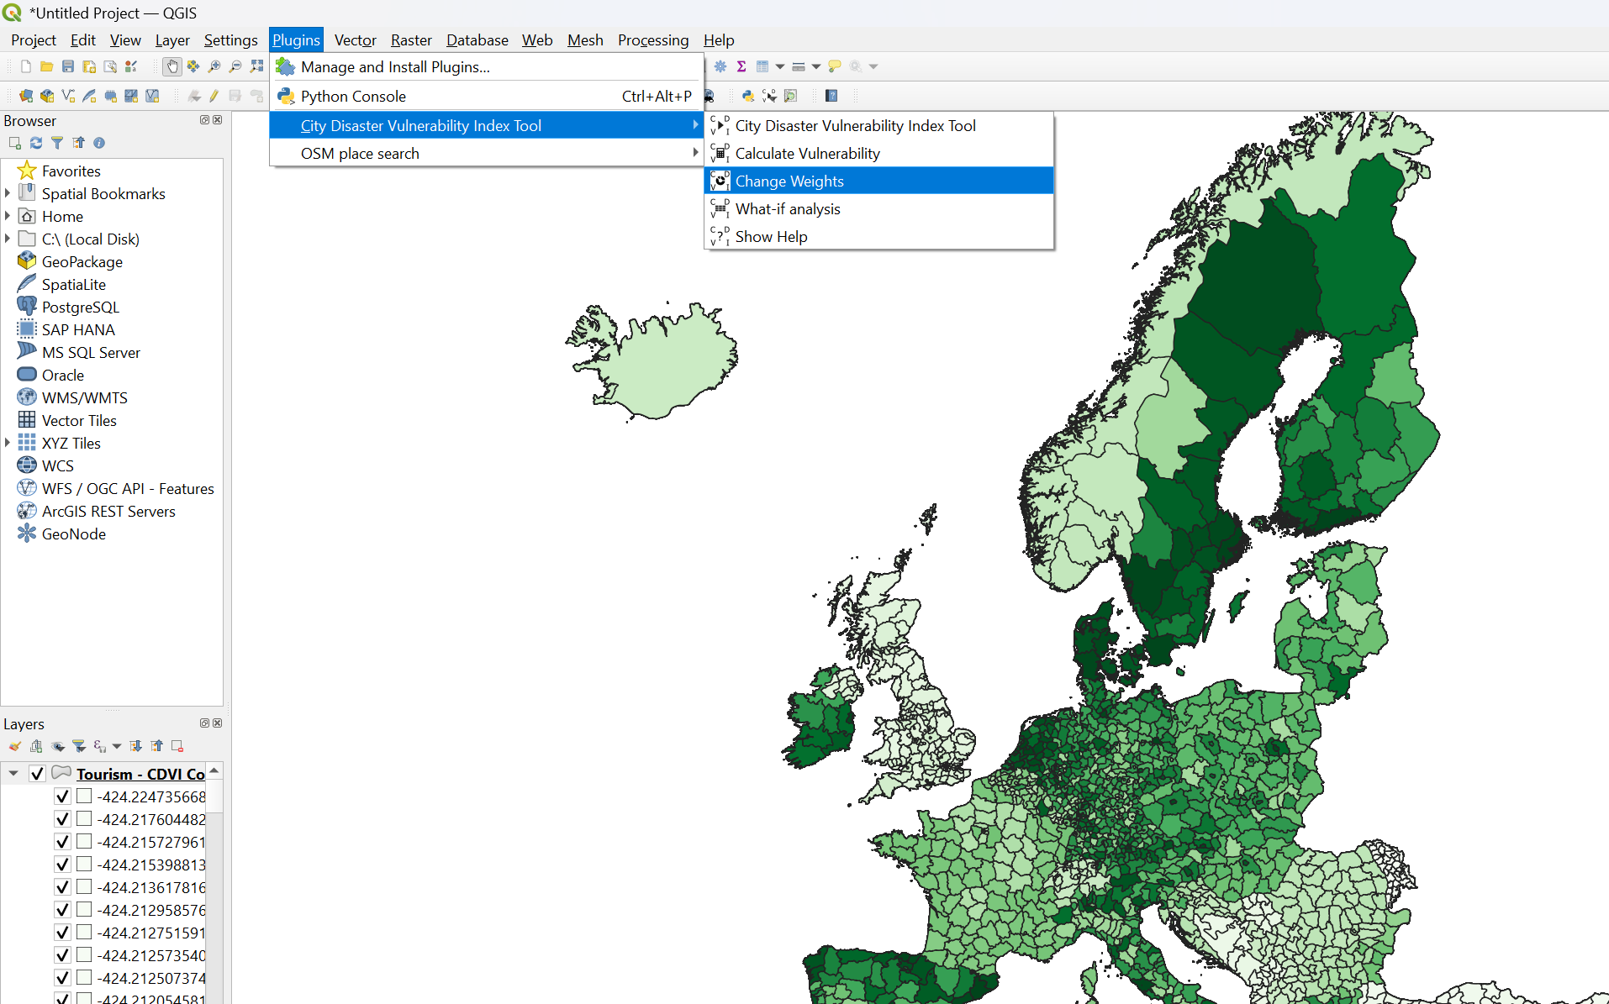
Task: Click Remove Layer icon in Layers panel
Action: (177, 746)
